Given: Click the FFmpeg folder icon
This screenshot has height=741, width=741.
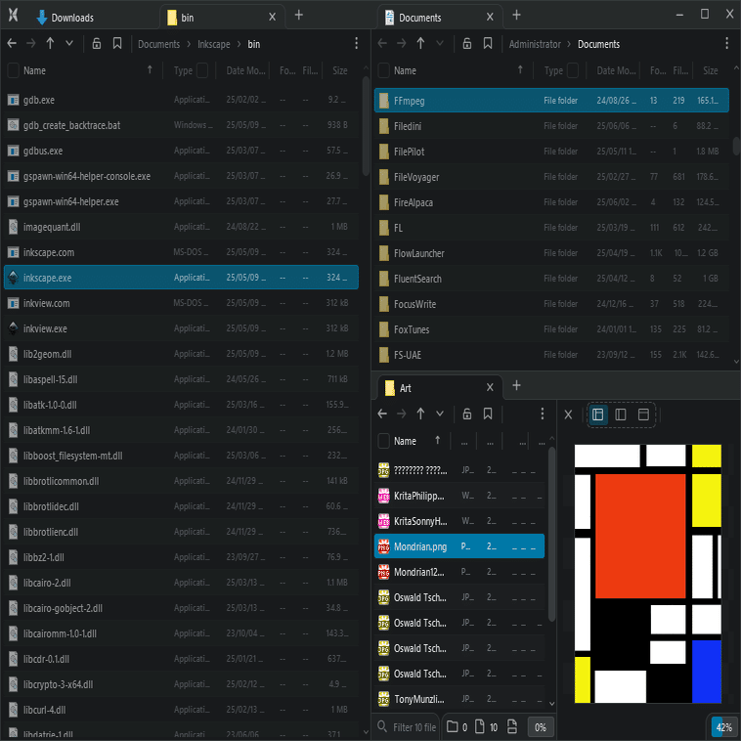Looking at the screenshot, I should (x=384, y=101).
